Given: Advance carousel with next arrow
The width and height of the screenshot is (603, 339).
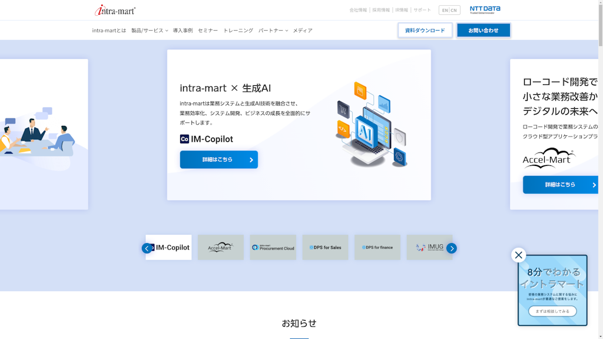Looking at the screenshot, I should [x=451, y=248].
